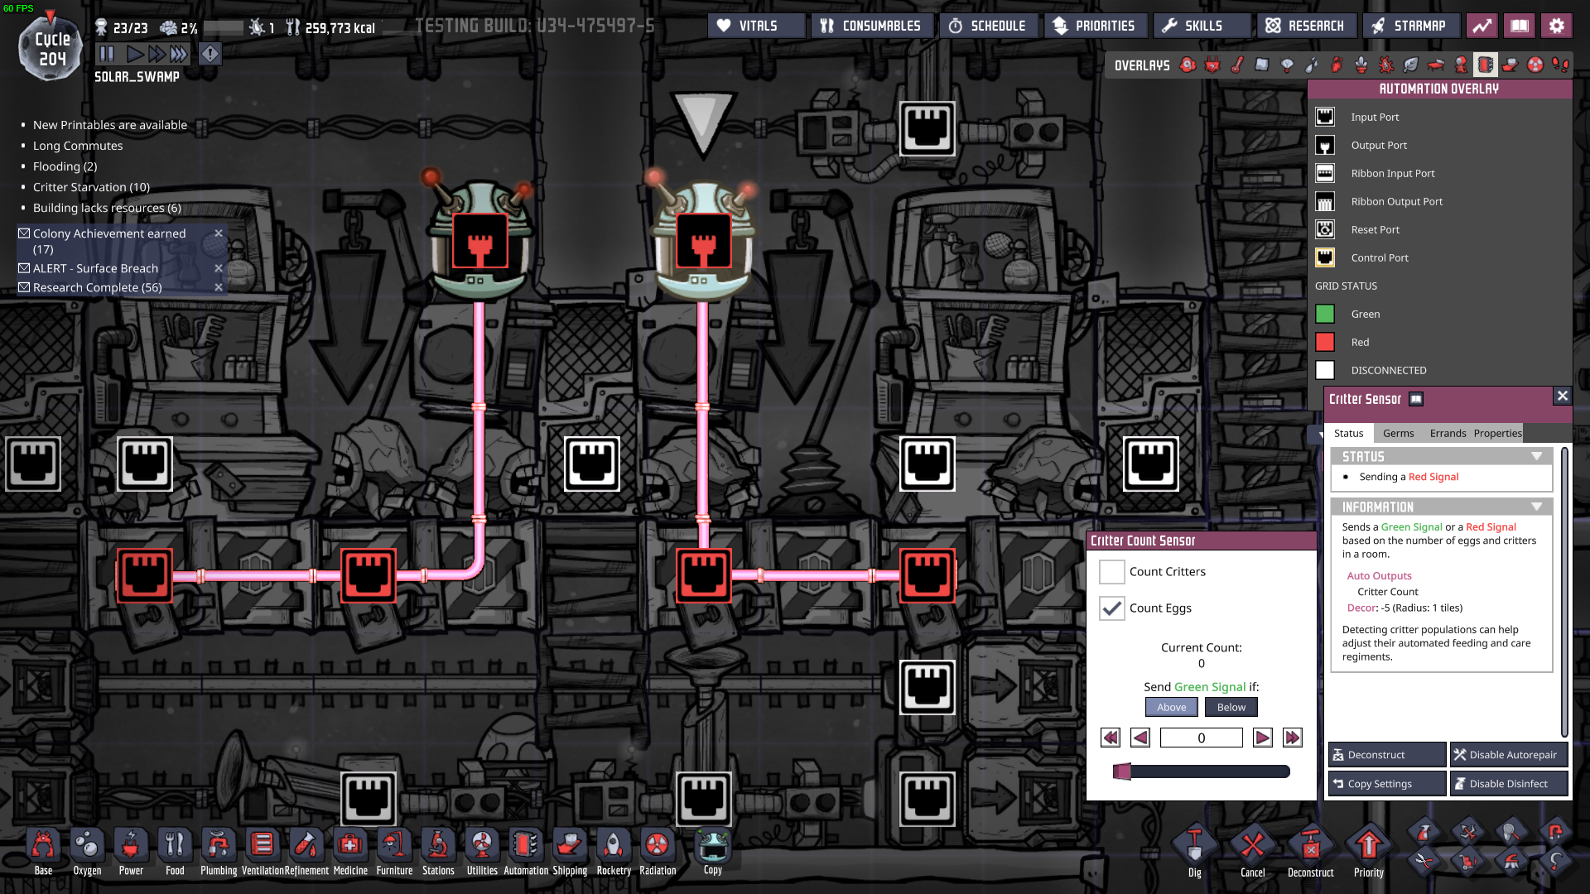The width and height of the screenshot is (1590, 894).
Task: Open the Plumbing build menu
Action: click(x=219, y=846)
